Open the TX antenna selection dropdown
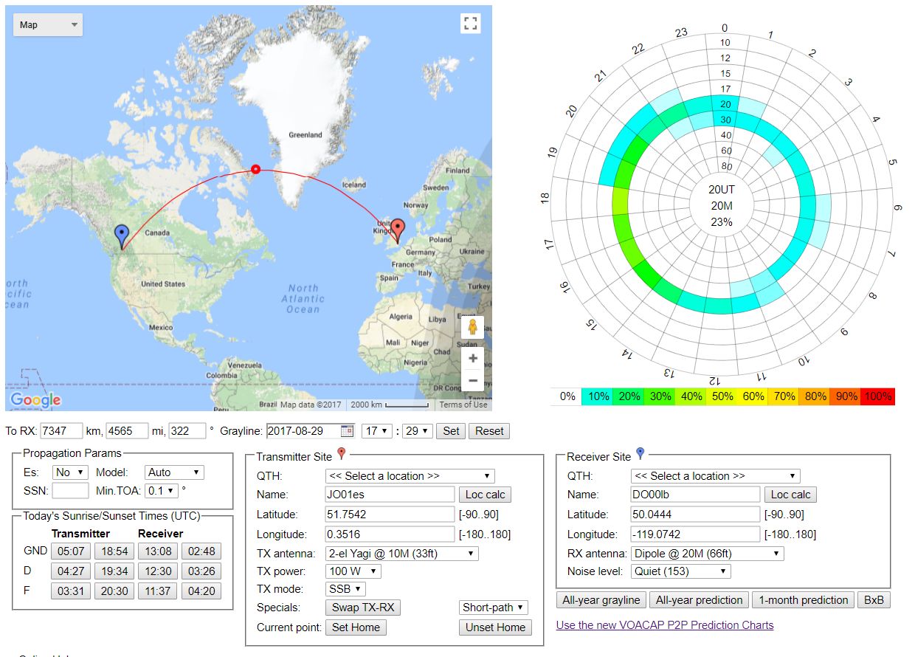915x657 pixels. tap(401, 554)
